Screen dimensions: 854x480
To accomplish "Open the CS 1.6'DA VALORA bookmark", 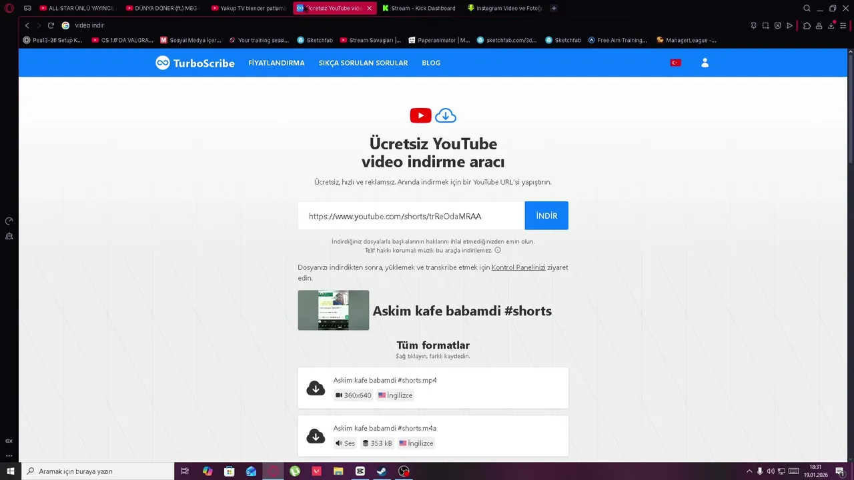I will click(x=122, y=40).
